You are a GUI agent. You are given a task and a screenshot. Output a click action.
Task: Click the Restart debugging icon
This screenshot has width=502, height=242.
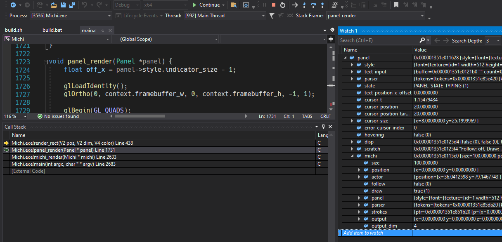click(282, 5)
